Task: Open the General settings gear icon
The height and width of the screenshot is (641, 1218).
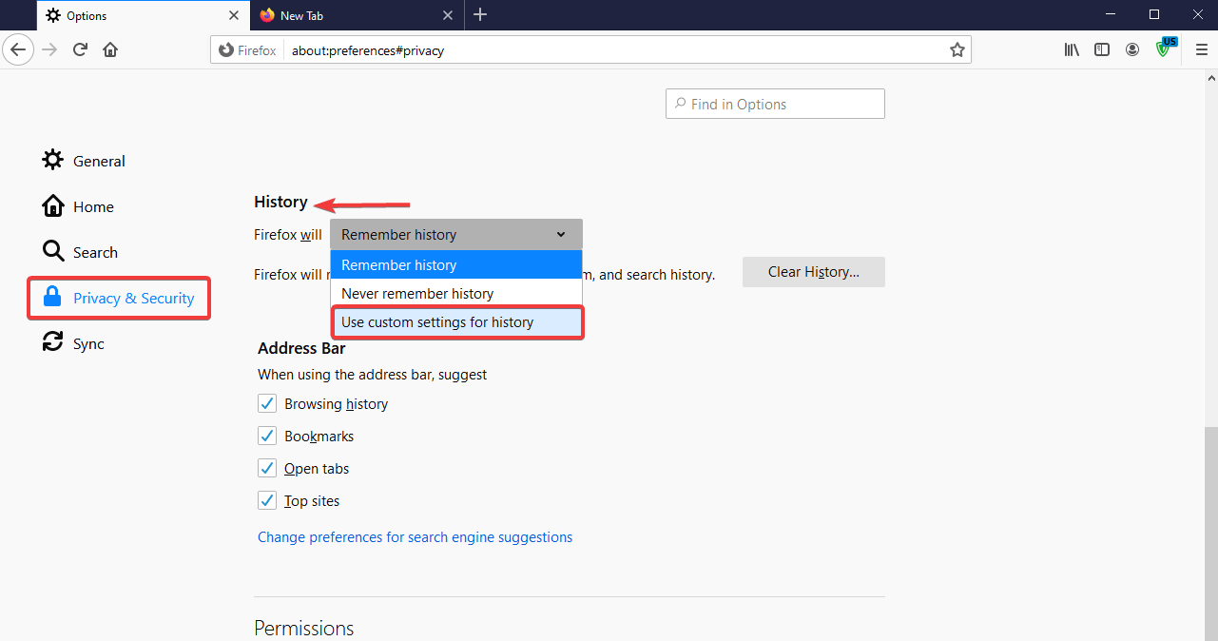Action: pos(52,160)
